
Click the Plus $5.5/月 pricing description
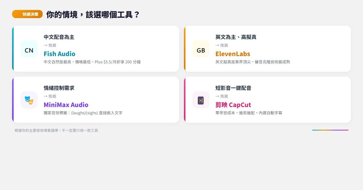92,62
